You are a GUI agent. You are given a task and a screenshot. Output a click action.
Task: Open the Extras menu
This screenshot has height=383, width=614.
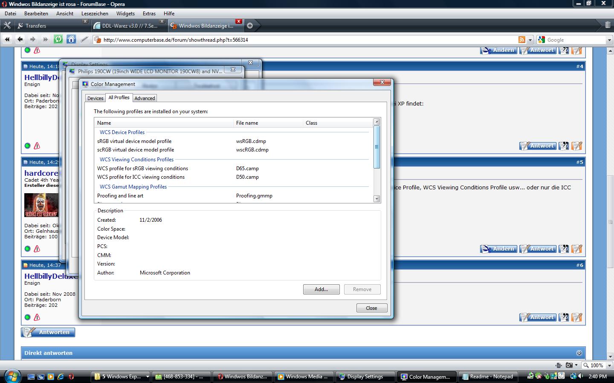coord(149,14)
